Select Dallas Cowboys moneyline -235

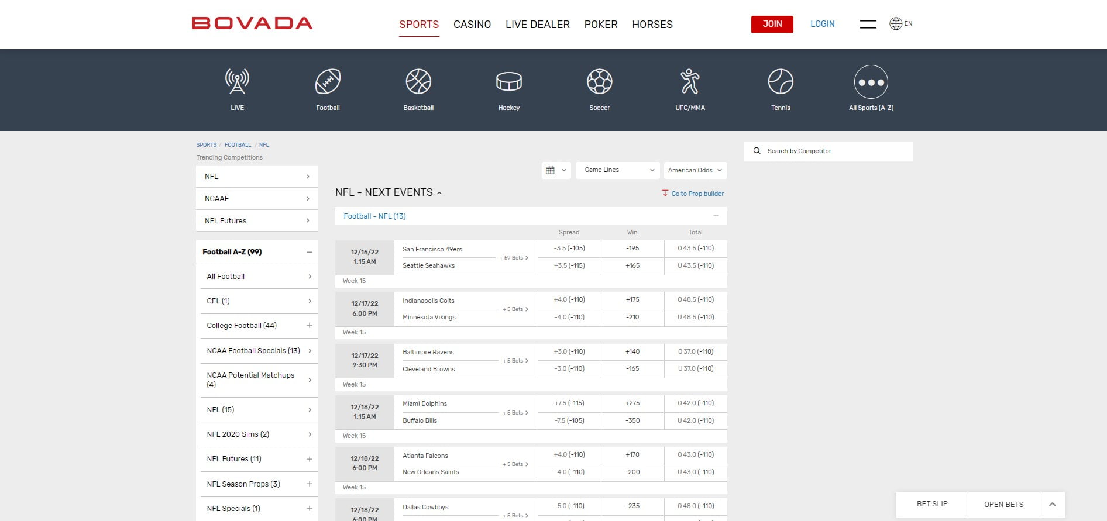click(x=632, y=506)
